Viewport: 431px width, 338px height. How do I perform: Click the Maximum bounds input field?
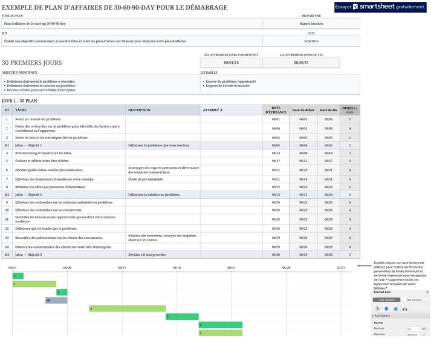413,335
